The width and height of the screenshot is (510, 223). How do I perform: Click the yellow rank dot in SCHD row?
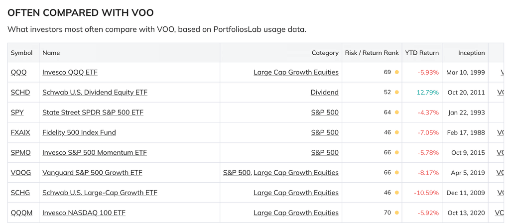click(397, 93)
